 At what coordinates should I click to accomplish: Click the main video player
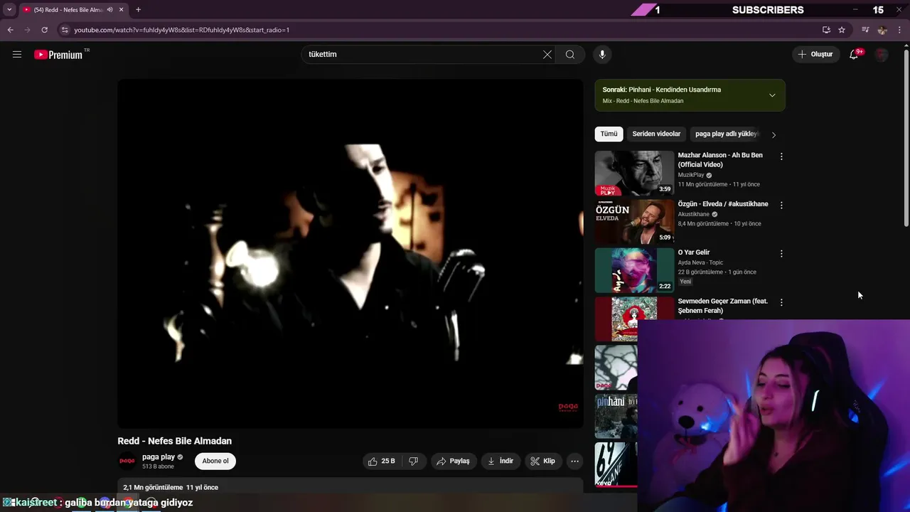(x=350, y=254)
